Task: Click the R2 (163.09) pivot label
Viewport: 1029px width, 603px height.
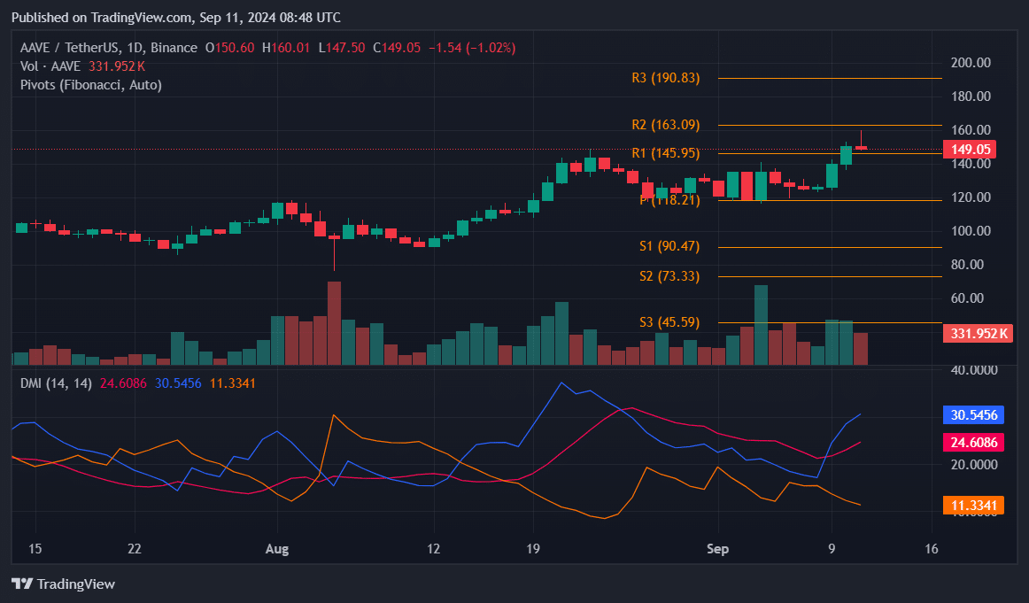Action: tap(665, 125)
